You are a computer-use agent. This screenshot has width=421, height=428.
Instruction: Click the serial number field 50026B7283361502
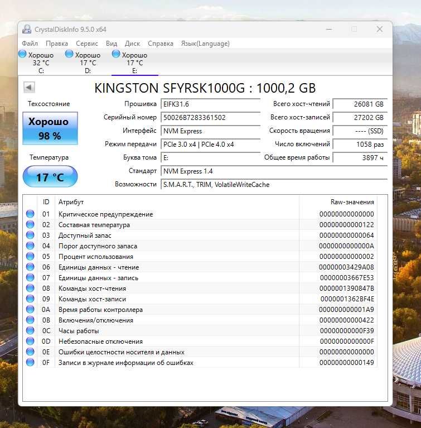210,117
